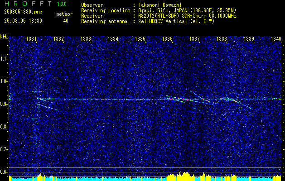The height and width of the screenshot is (181, 285).
Task: Click time marker 1338
Action: (222, 38)
